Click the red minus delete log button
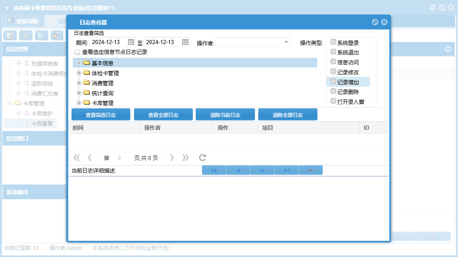Viewport: 458px width, 257px height. (311, 170)
